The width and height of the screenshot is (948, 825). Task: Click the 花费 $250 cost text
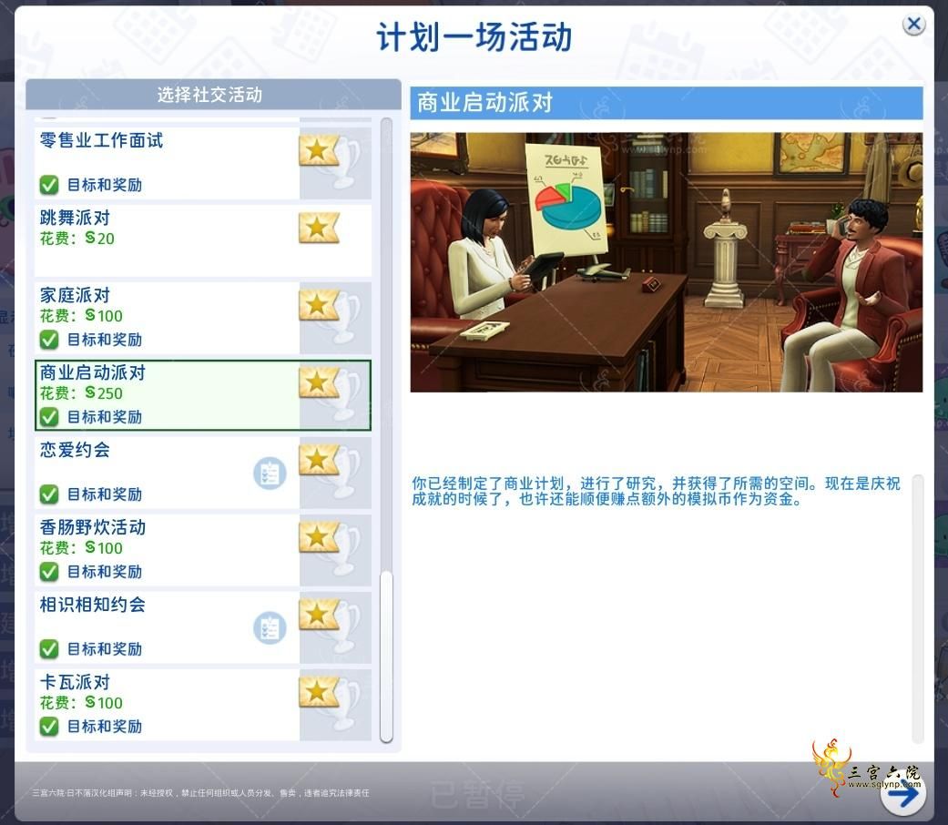[81, 393]
